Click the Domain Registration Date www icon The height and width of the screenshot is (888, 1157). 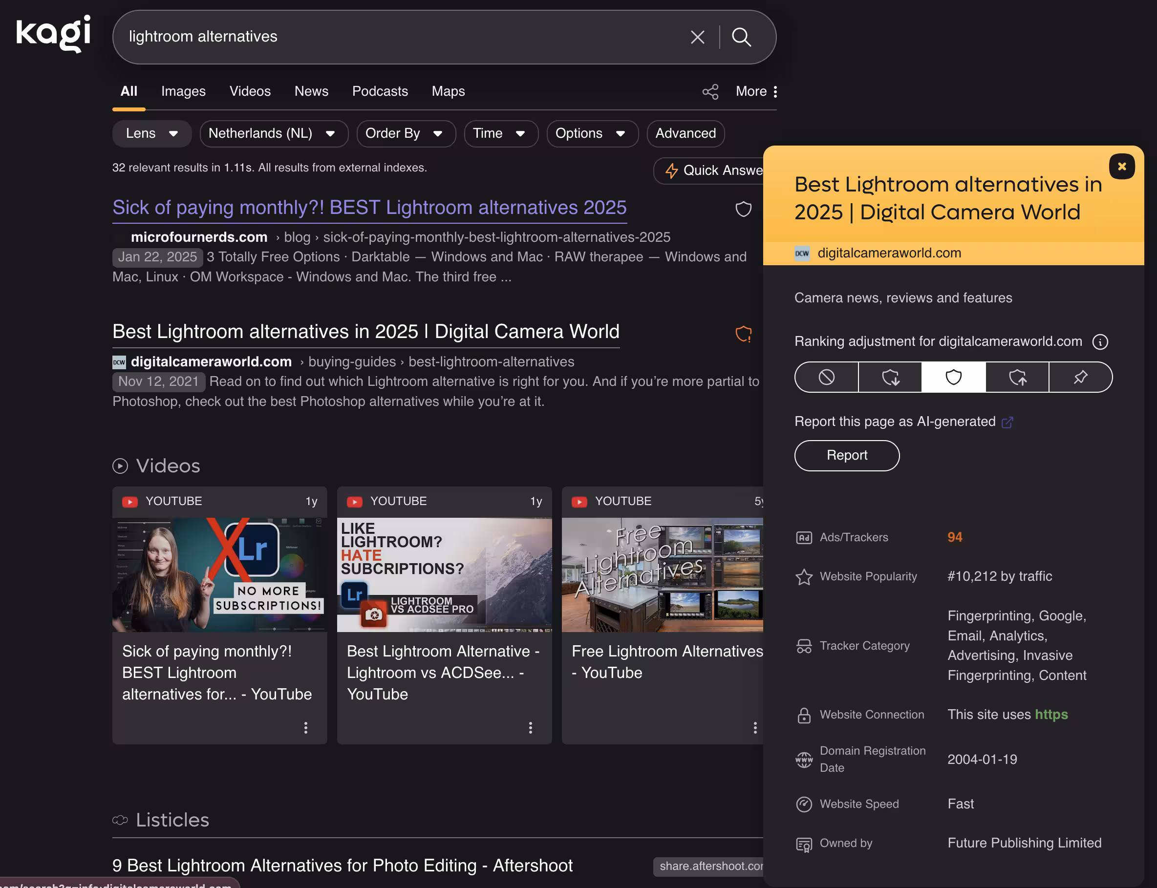804,760
